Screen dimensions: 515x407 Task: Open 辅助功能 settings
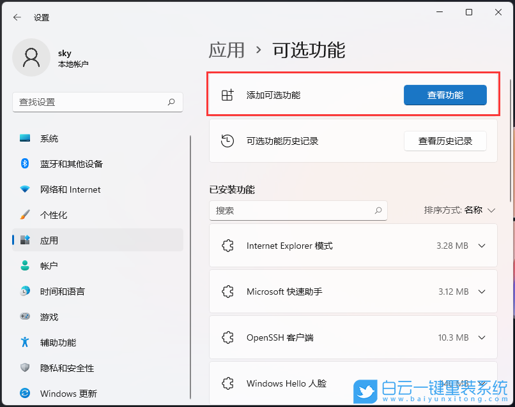coord(56,343)
